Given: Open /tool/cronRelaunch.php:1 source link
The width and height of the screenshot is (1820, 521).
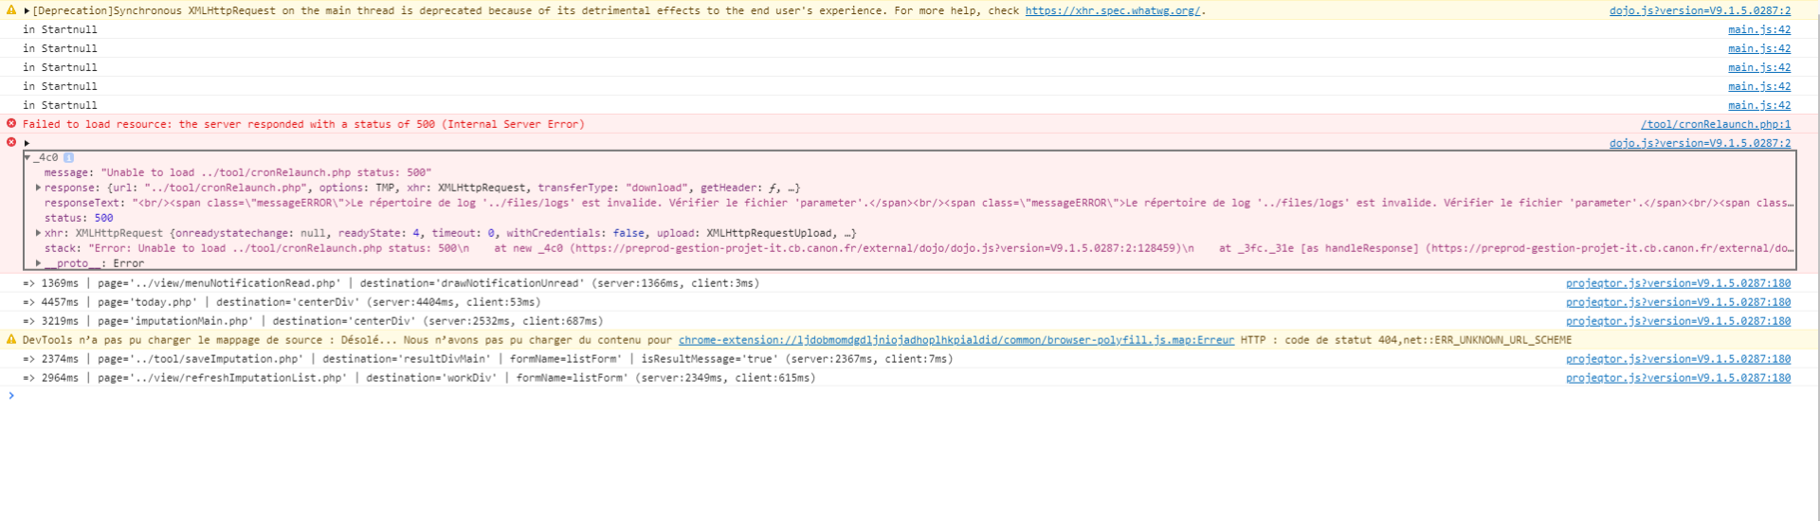Looking at the screenshot, I should coord(1715,124).
